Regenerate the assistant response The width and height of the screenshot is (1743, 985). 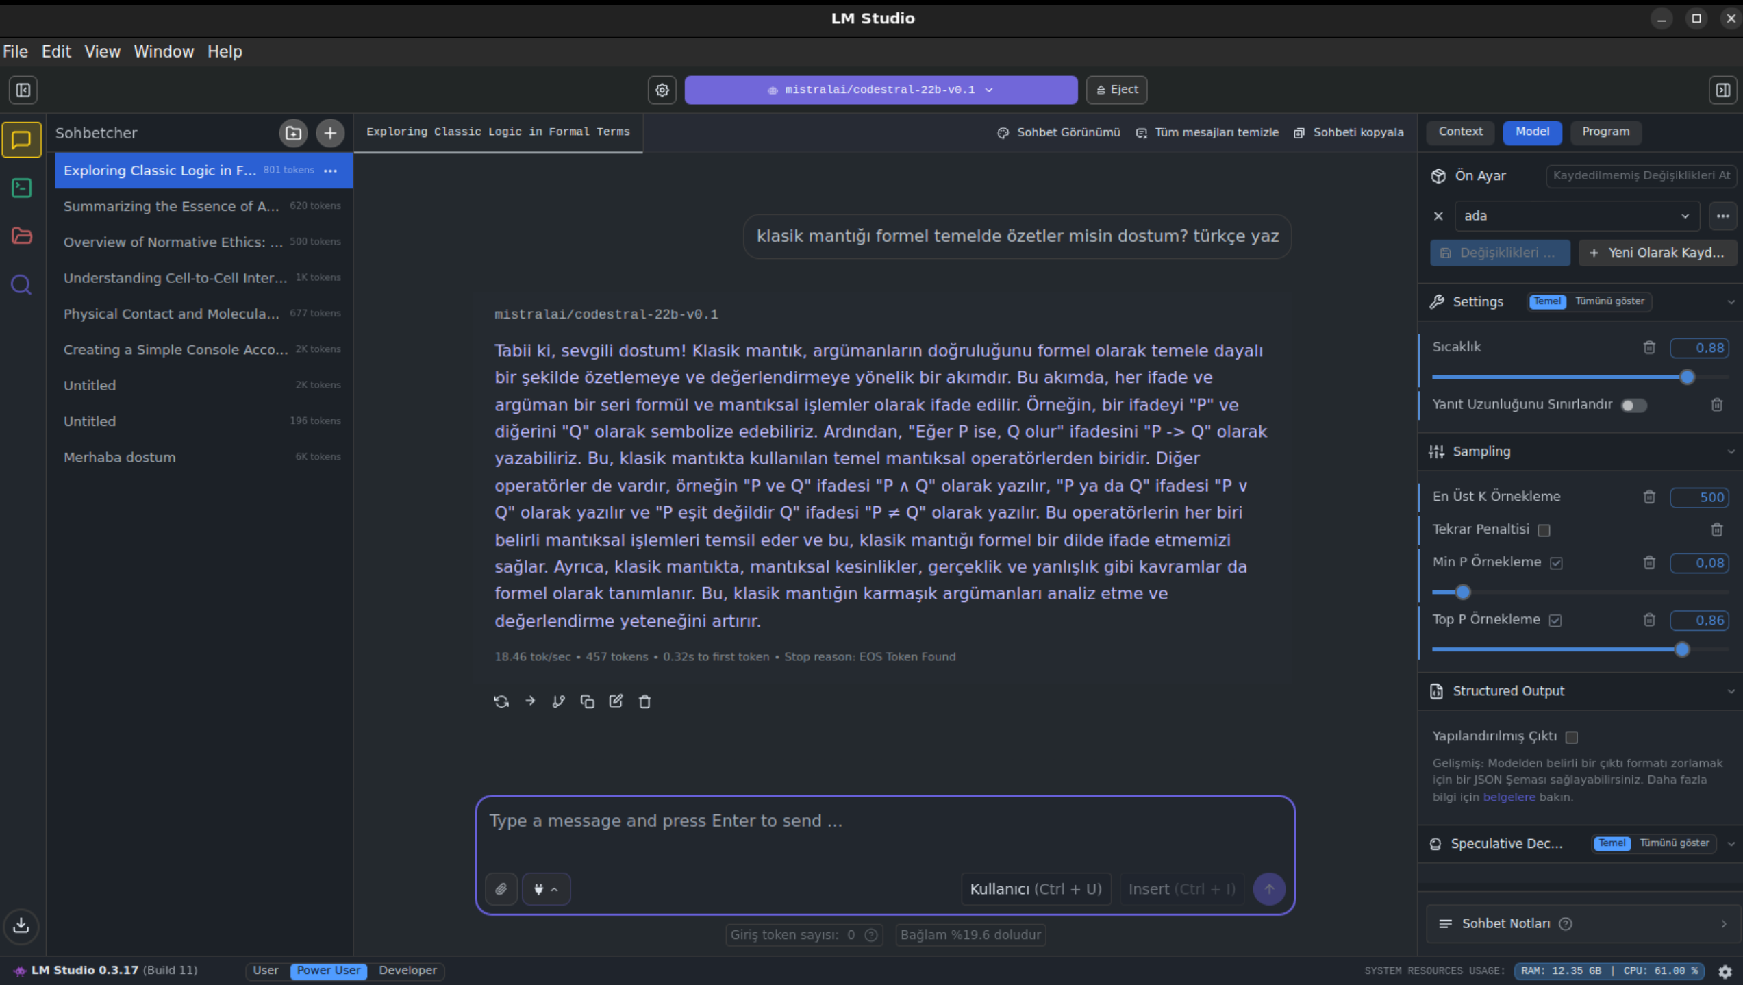click(501, 701)
